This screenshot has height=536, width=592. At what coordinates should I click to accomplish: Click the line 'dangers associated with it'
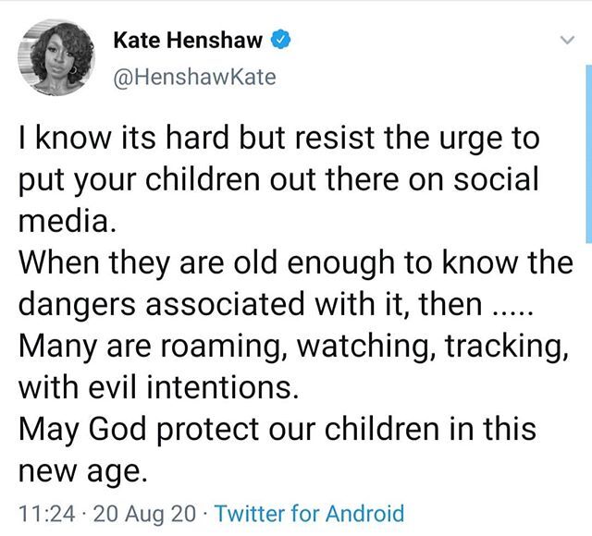276,305
